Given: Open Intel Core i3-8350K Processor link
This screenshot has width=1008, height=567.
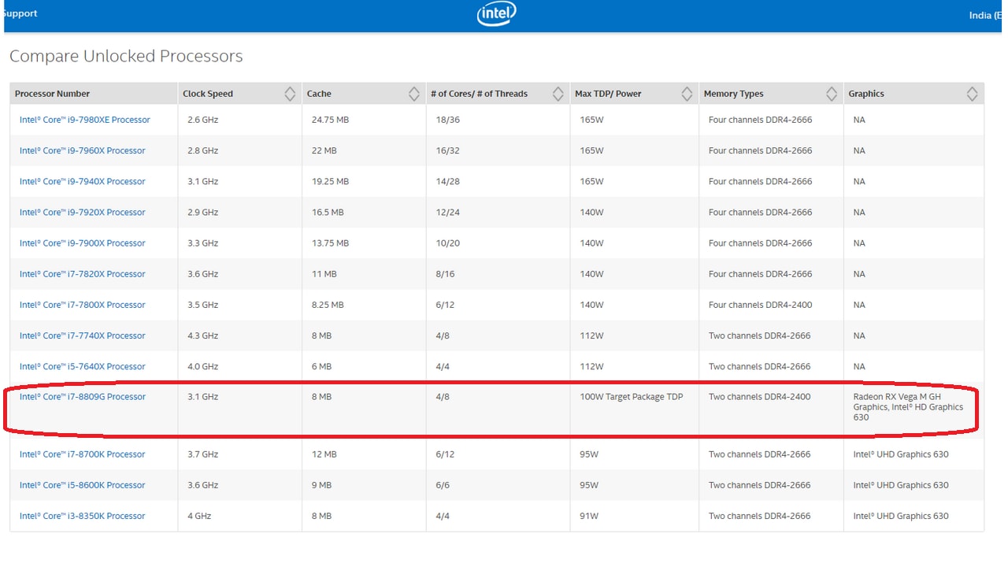Looking at the screenshot, I should (83, 515).
